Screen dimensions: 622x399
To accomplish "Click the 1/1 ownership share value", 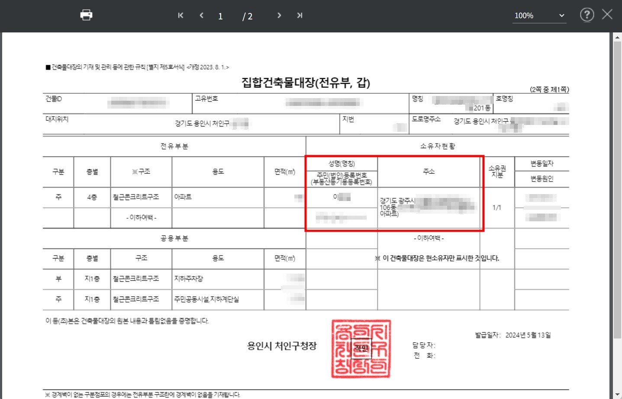I will click(x=497, y=207).
